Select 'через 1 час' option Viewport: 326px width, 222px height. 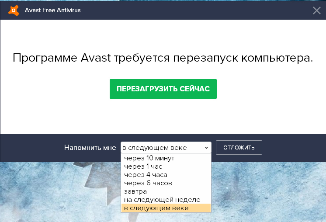(166, 166)
